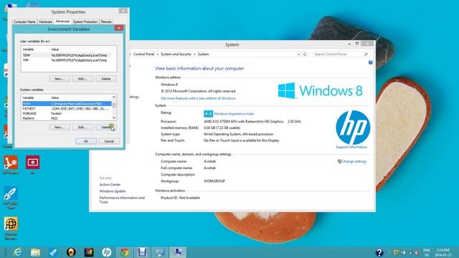
Task: Select the Advanced tab
Action: 62,21
